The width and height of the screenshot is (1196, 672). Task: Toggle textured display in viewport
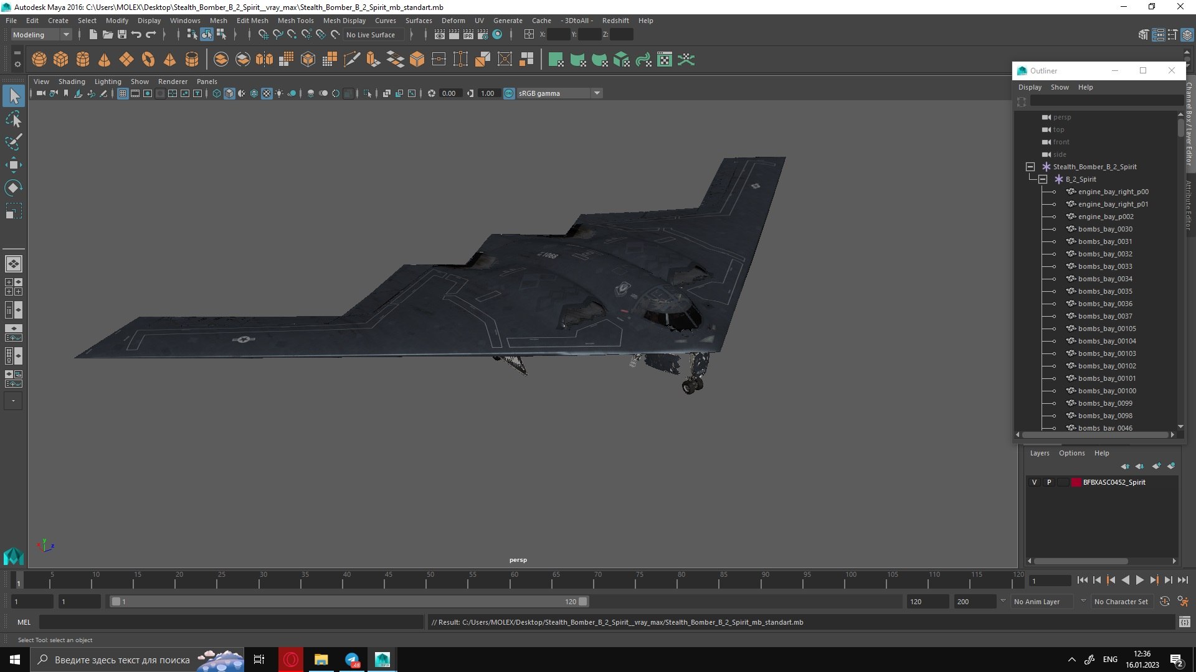coord(267,93)
